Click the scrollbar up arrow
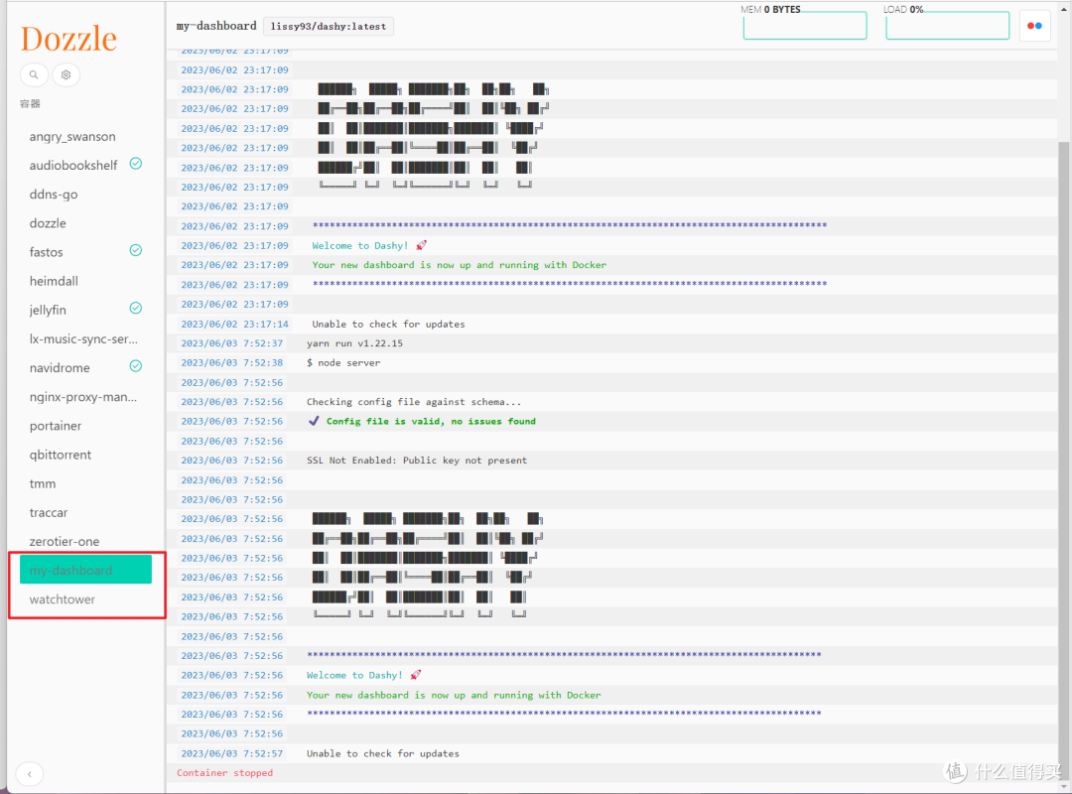1072x794 pixels. (x=1064, y=8)
